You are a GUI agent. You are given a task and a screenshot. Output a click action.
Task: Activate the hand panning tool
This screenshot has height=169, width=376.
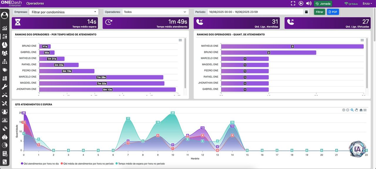[x=356, y=110]
